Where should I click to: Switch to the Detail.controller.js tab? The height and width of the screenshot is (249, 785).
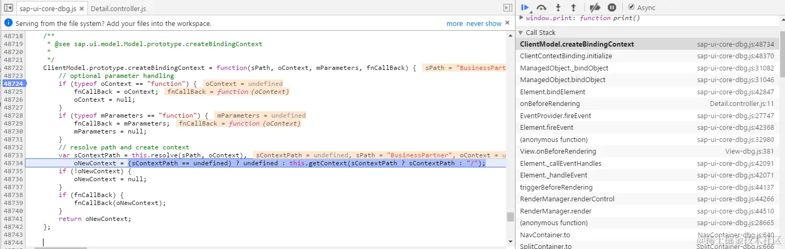(x=118, y=9)
